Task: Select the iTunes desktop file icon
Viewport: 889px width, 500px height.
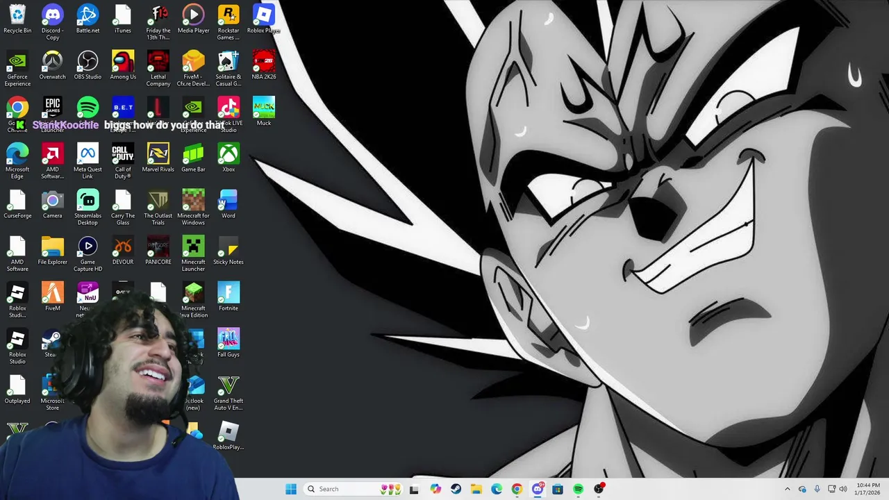Action: pos(123,19)
